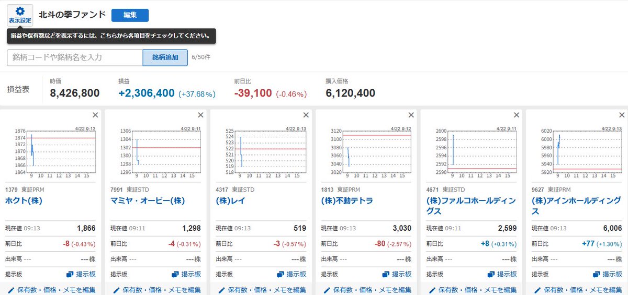Edit 保有数・価格・メモ for ファルコホールディングス
This screenshot has width=628, height=295.
coord(472,290)
